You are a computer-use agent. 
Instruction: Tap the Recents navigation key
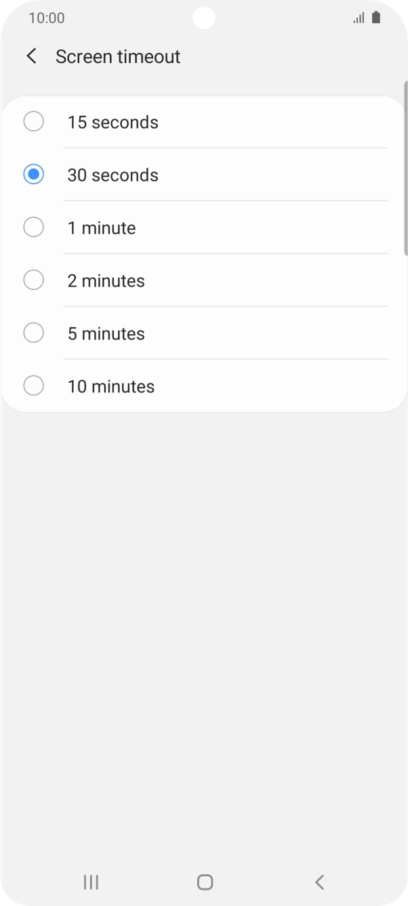point(90,882)
